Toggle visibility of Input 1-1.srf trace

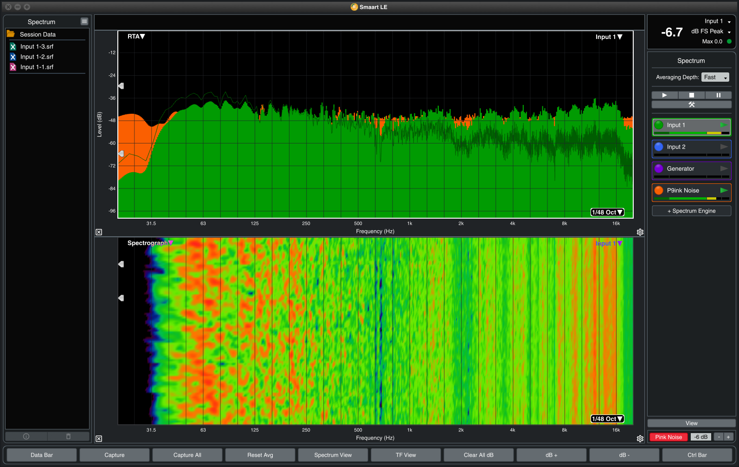tap(13, 67)
